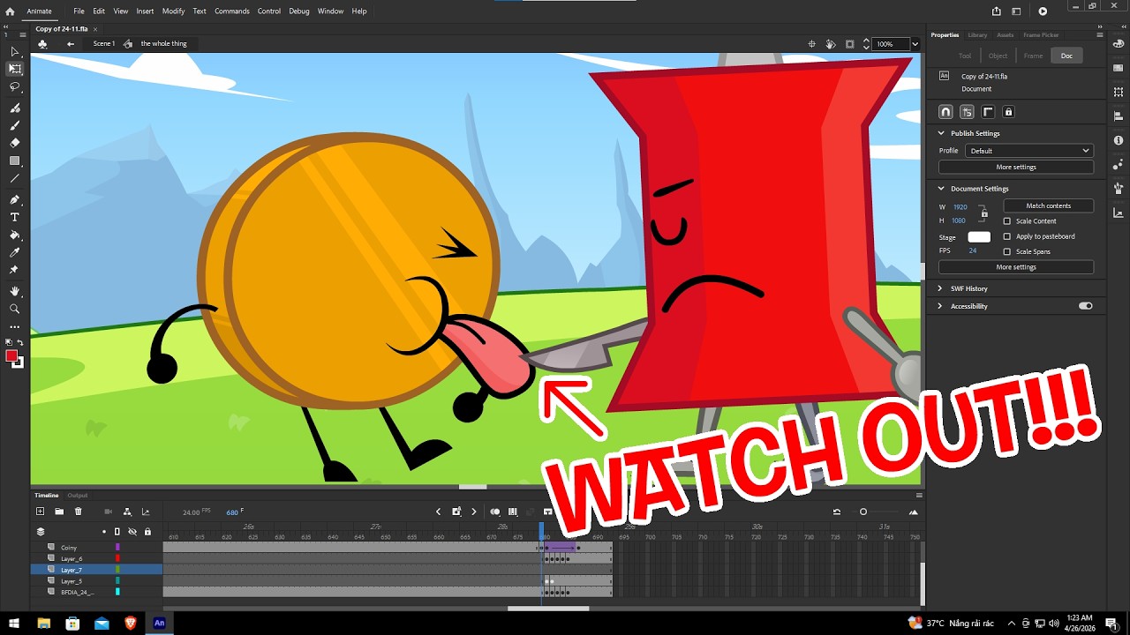Open the Align panel icon
This screenshot has height=635, width=1130.
[1119, 116]
